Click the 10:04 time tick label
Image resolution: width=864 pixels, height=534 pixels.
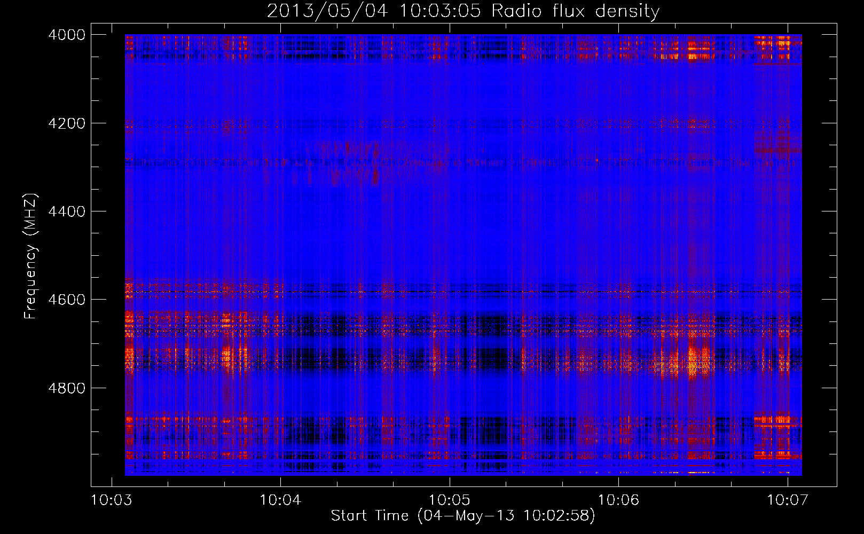click(x=280, y=500)
